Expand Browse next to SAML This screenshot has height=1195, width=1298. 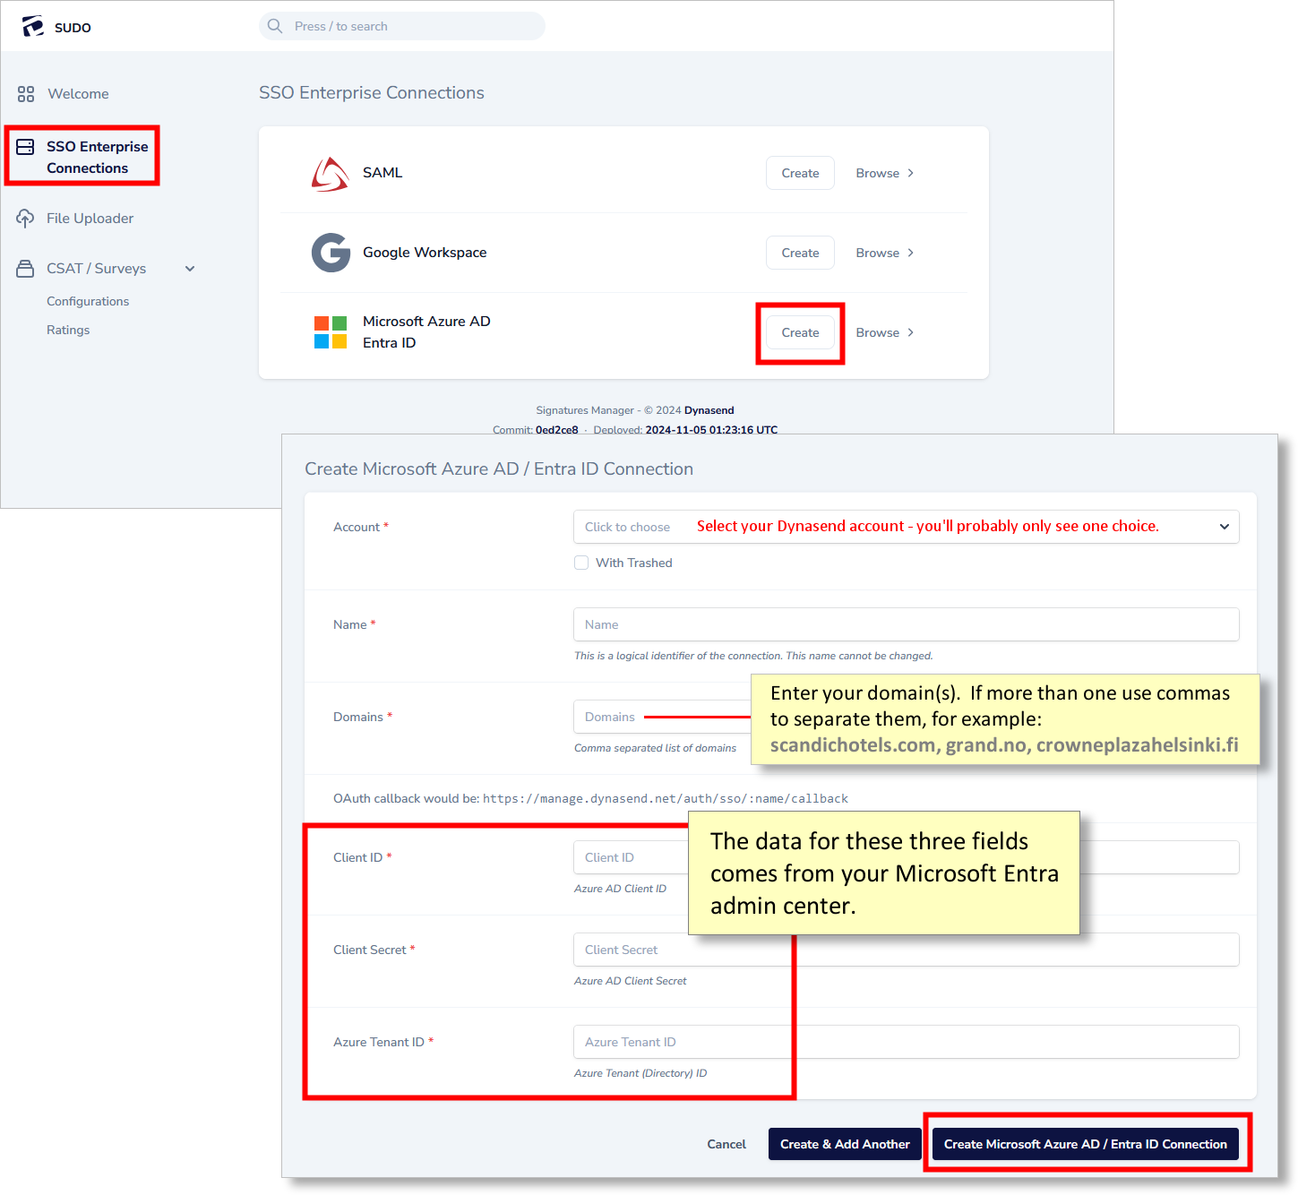click(885, 173)
